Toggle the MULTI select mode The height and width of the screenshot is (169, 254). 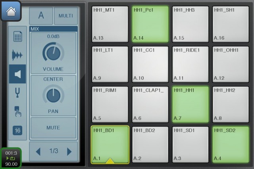pyautogui.click(x=66, y=16)
